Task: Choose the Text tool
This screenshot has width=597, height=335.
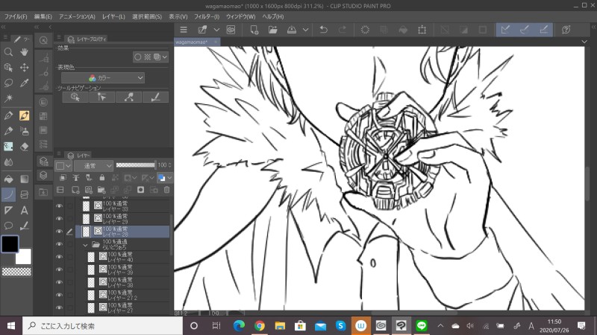Action: coord(25,211)
